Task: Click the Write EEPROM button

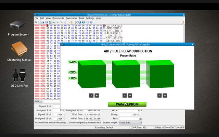Action: click(127, 104)
